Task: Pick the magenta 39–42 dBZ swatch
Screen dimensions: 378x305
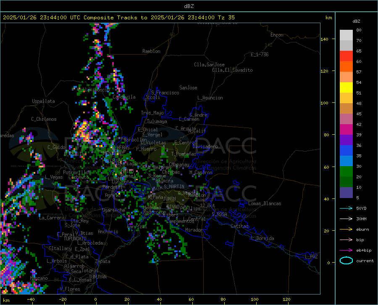Action: [x=346, y=130]
